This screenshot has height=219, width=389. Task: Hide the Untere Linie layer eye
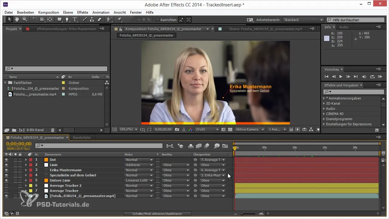tap(6, 180)
